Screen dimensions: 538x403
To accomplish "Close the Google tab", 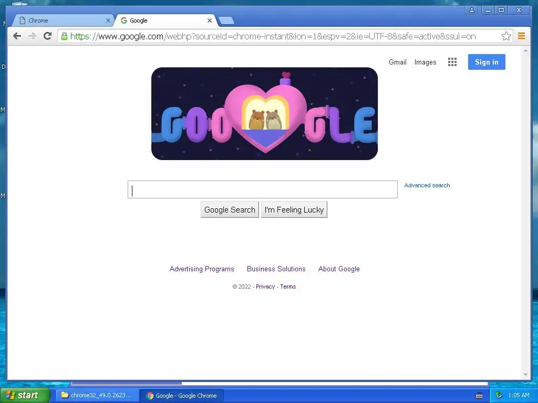I will tap(209, 20).
